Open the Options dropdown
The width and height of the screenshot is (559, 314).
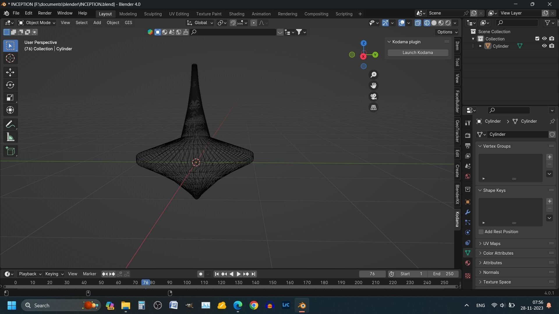tap(447, 32)
